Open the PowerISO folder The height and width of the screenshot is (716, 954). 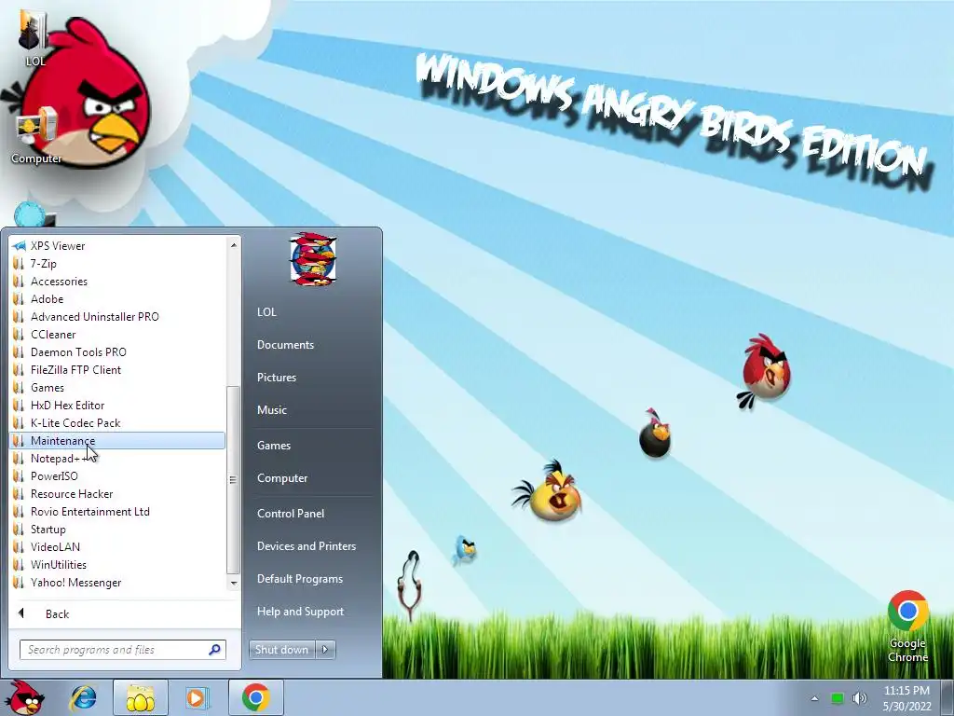coord(116,476)
